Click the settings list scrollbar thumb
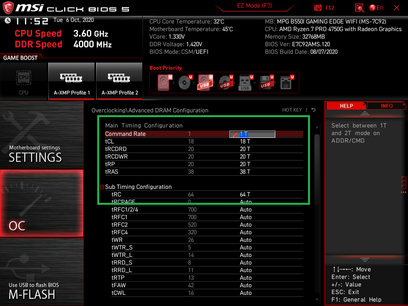 tap(317, 170)
